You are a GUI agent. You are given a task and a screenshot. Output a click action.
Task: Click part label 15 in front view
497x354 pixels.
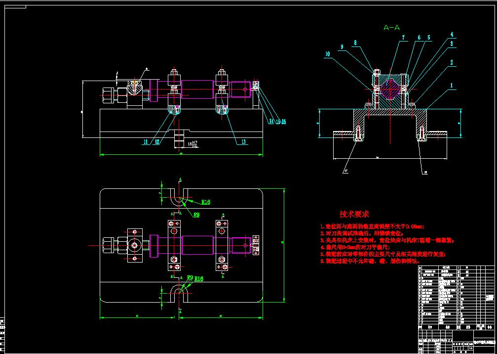click(278, 121)
